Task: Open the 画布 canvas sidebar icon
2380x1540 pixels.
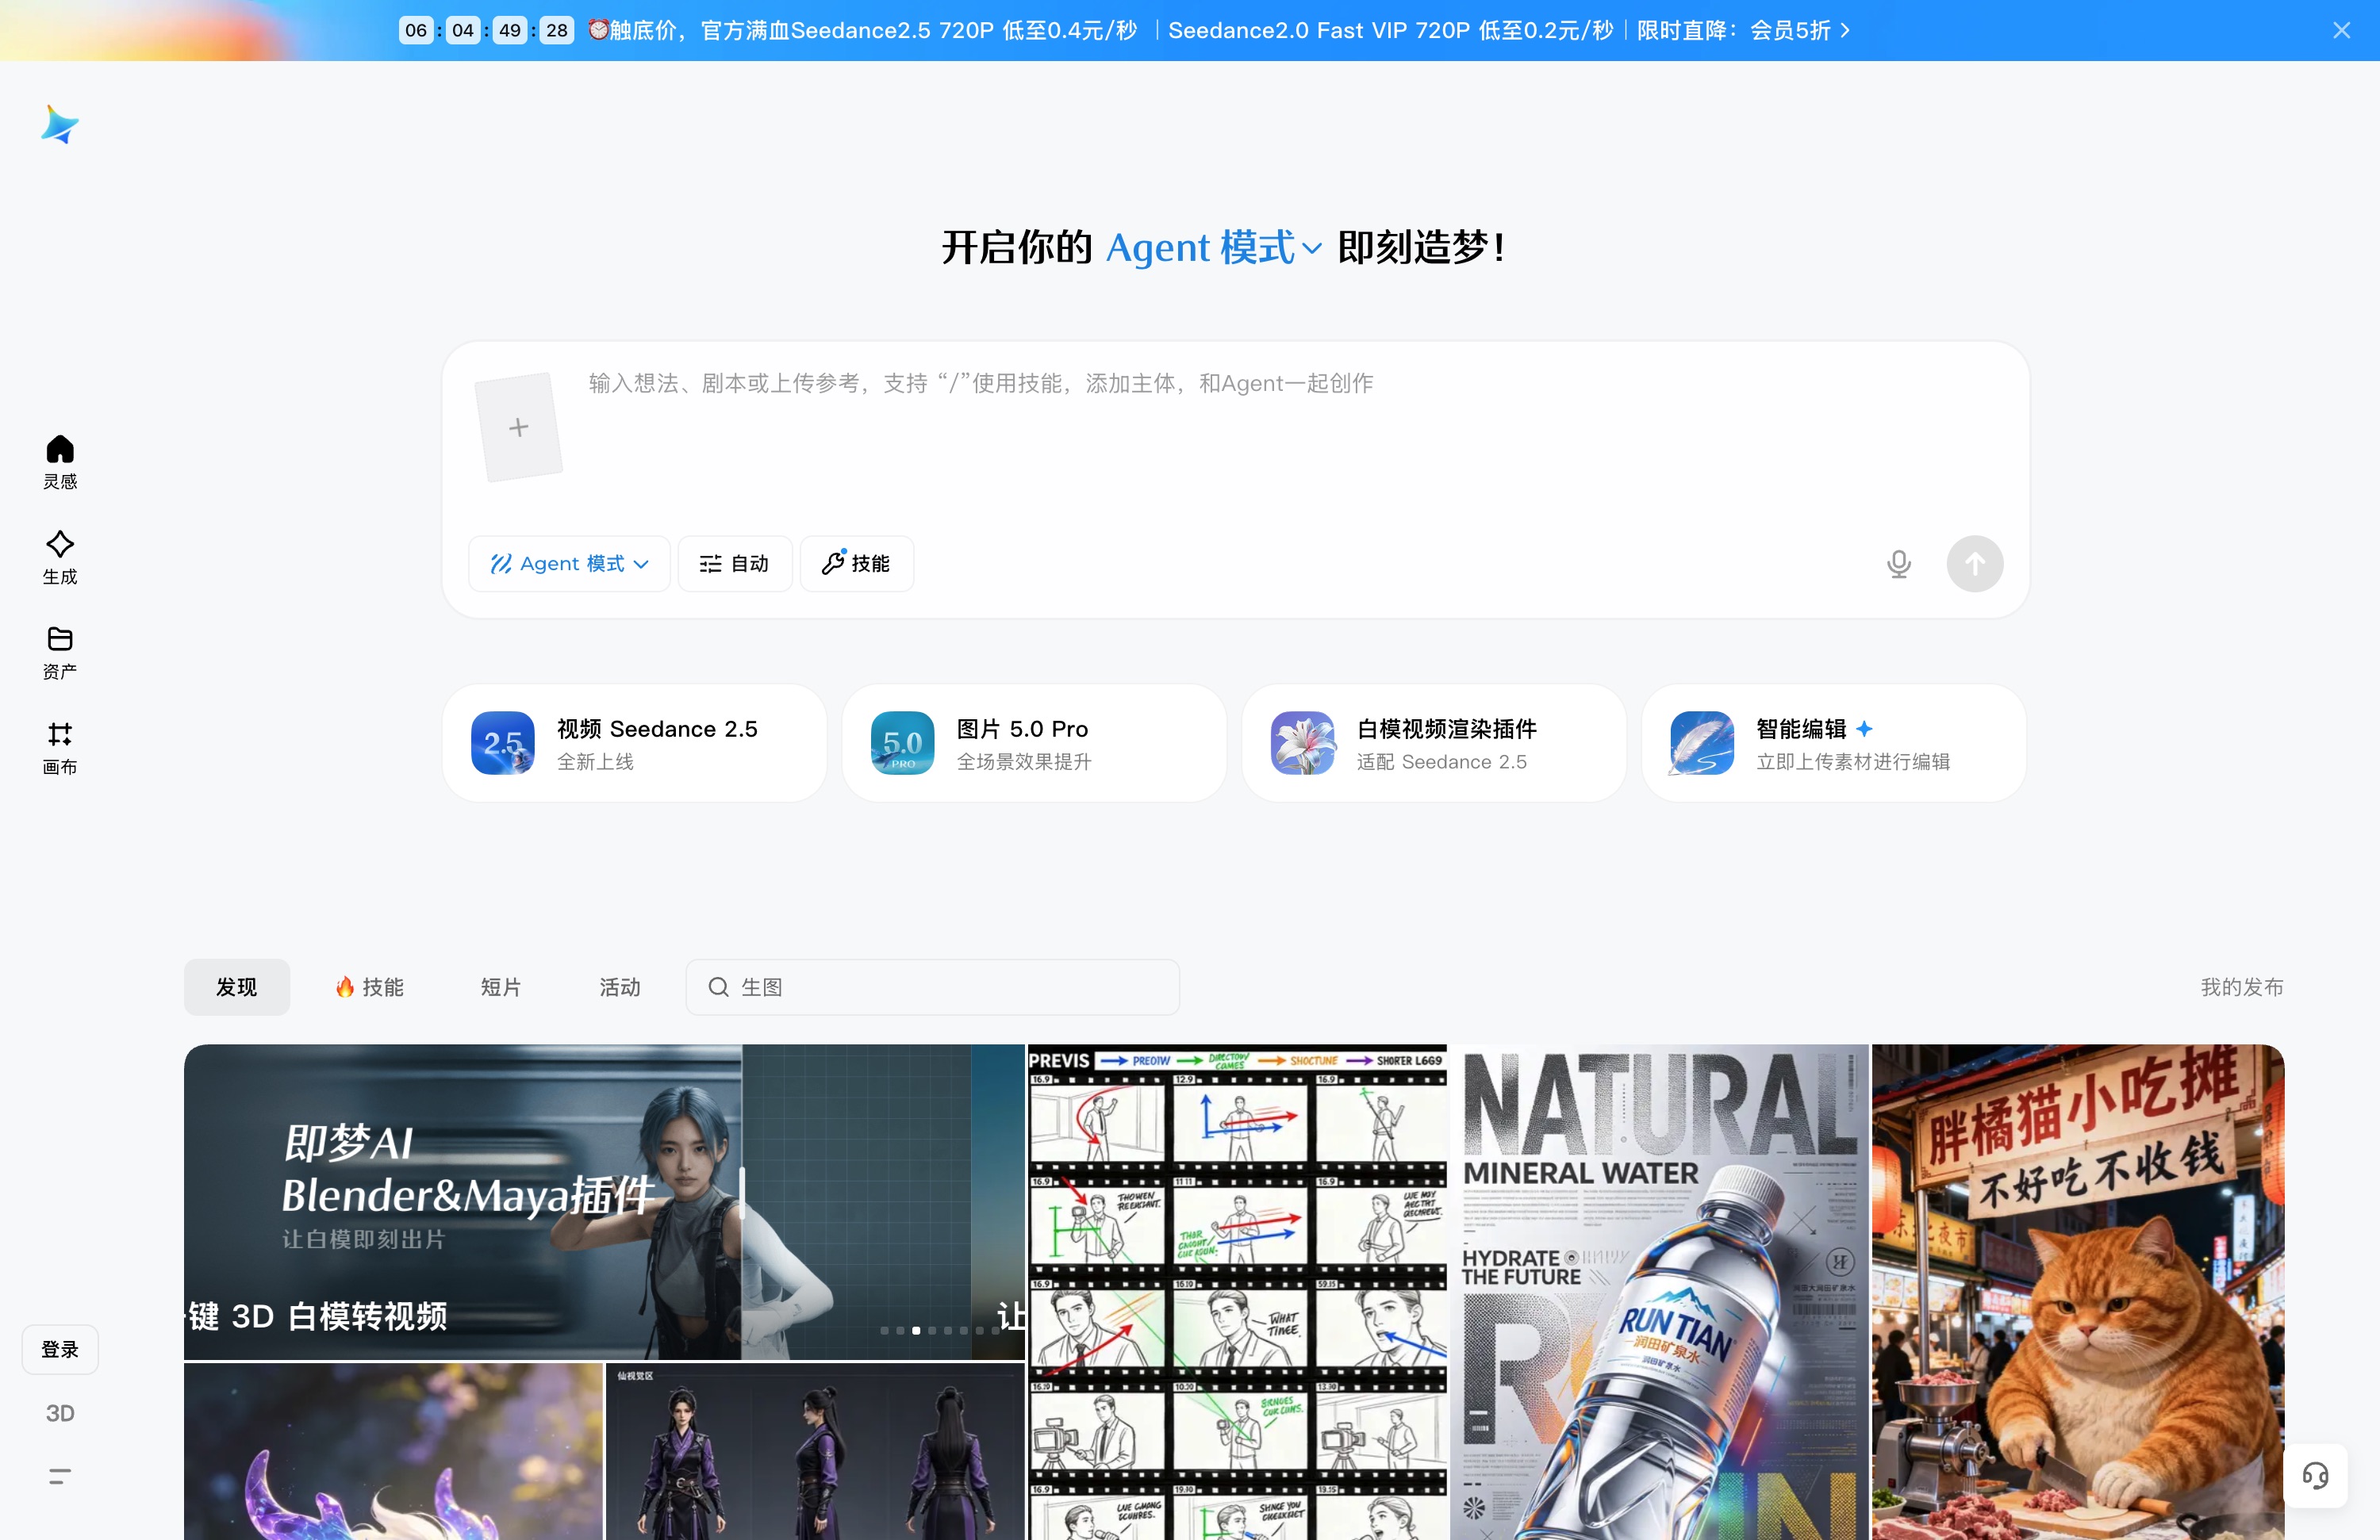Action: (60, 748)
